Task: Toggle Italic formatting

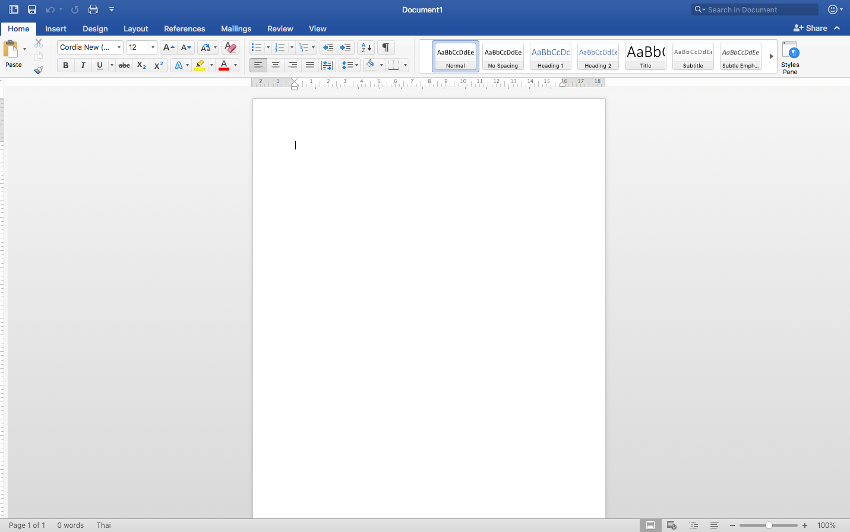Action: [x=83, y=65]
